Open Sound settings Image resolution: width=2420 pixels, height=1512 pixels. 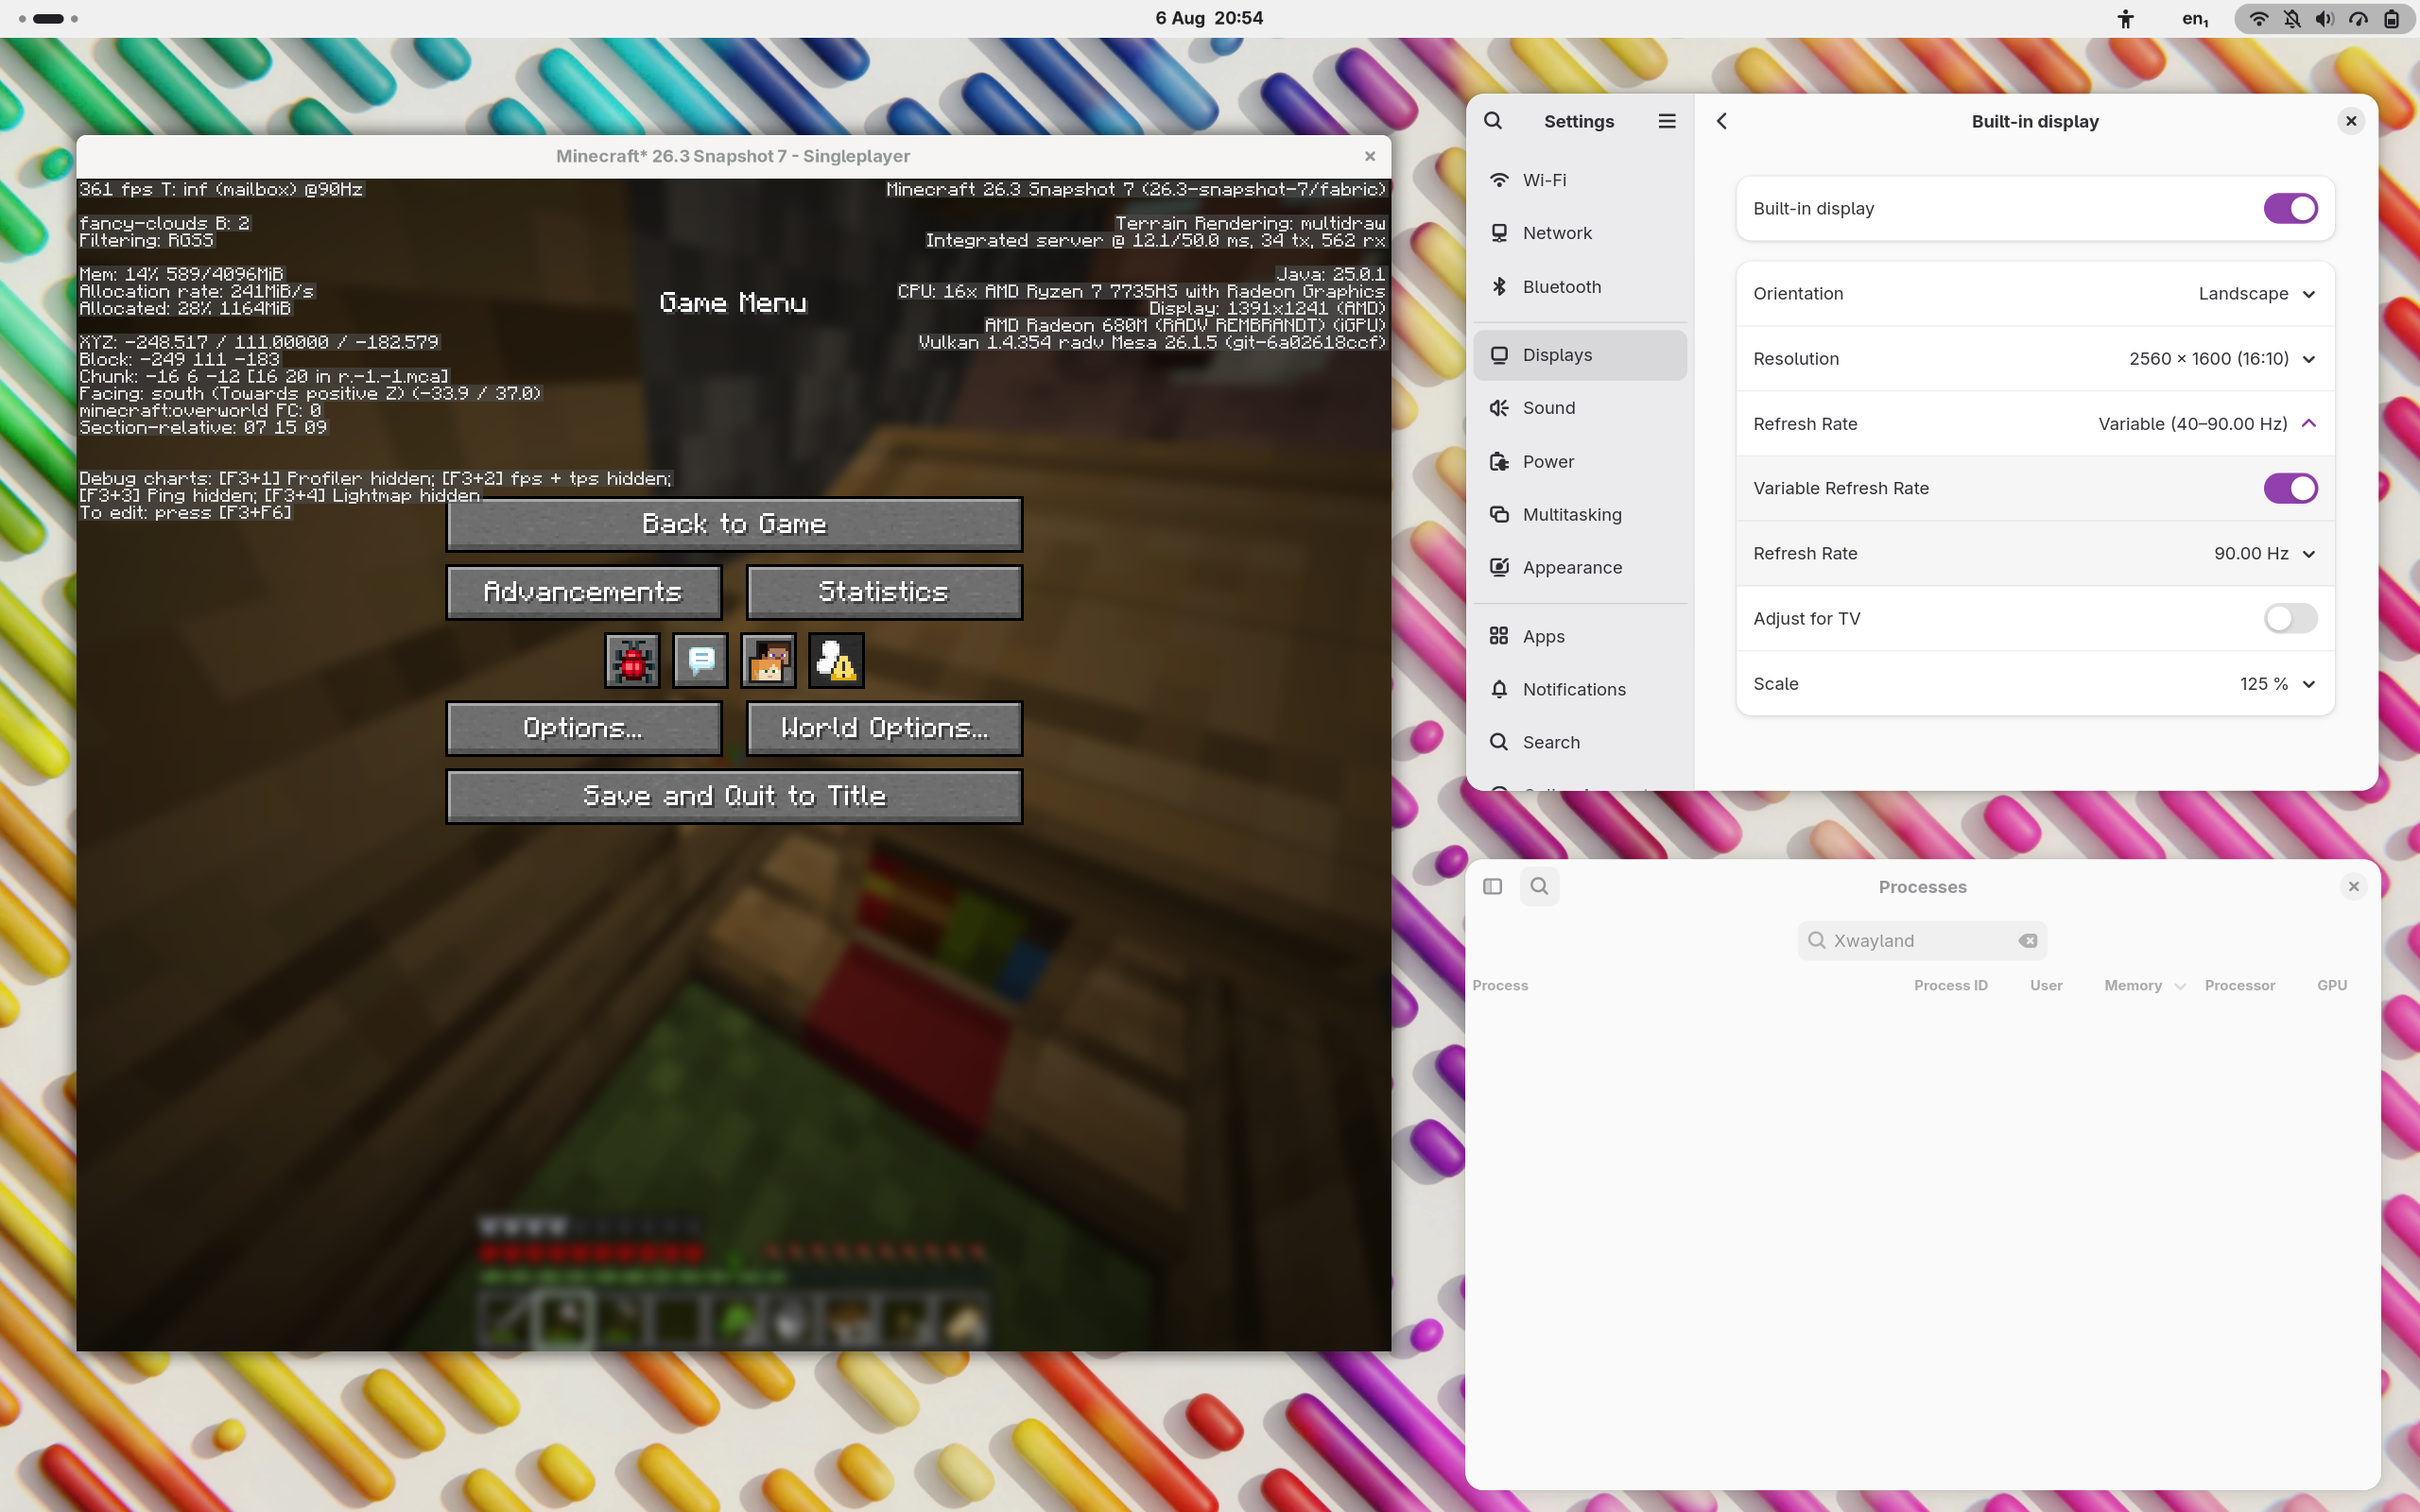[x=1580, y=408]
